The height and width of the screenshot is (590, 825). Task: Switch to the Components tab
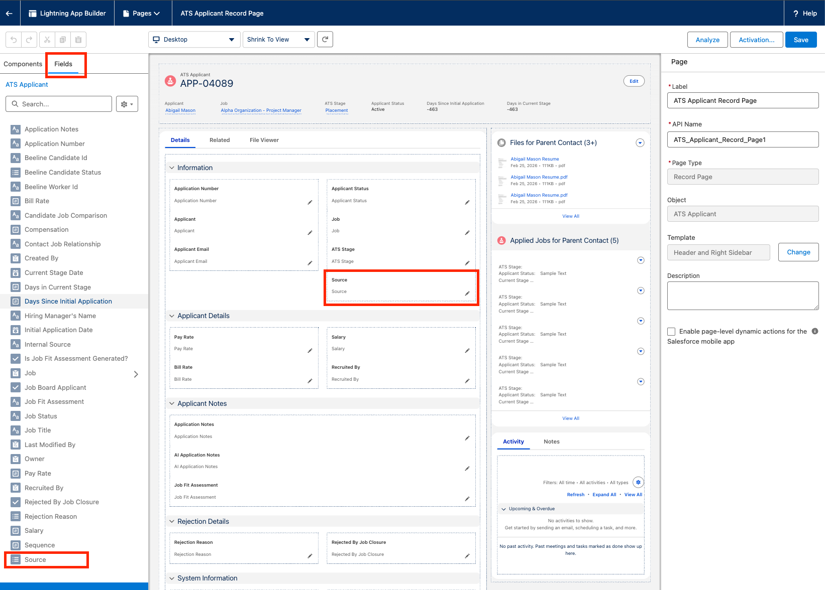(23, 64)
